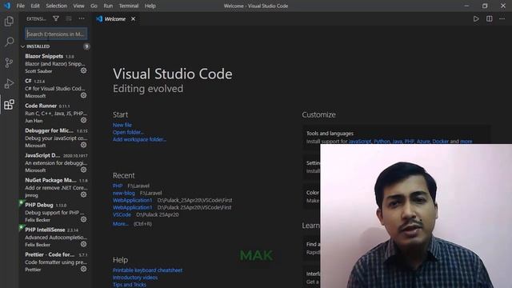Select Prettier - Code formatter entry
The height and width of the screenshot is (288, 512).
click(56, 262)
